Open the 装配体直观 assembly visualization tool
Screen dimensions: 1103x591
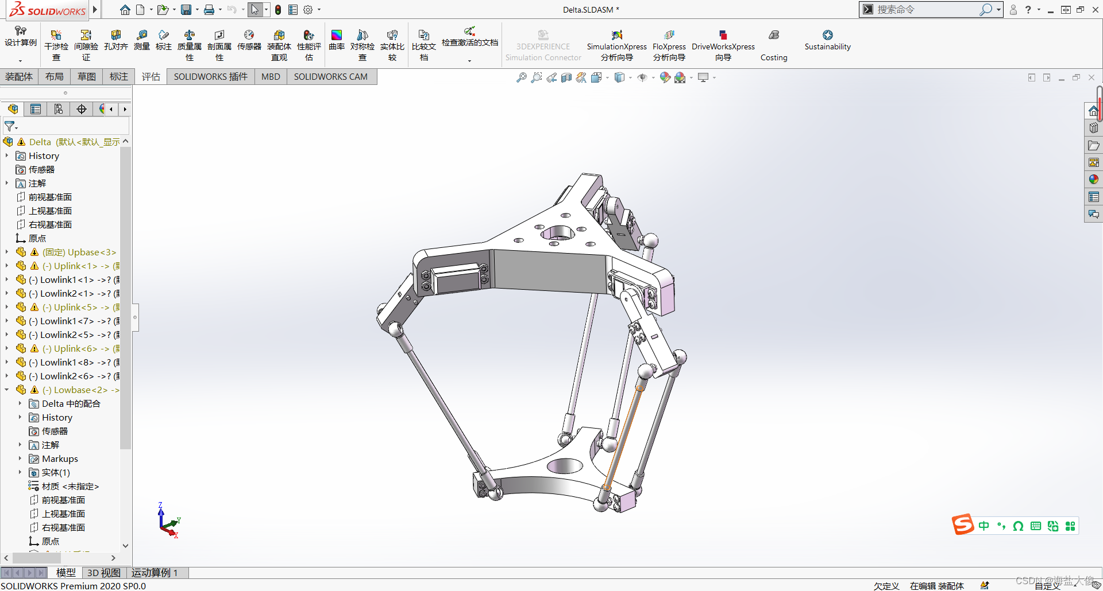279,45
